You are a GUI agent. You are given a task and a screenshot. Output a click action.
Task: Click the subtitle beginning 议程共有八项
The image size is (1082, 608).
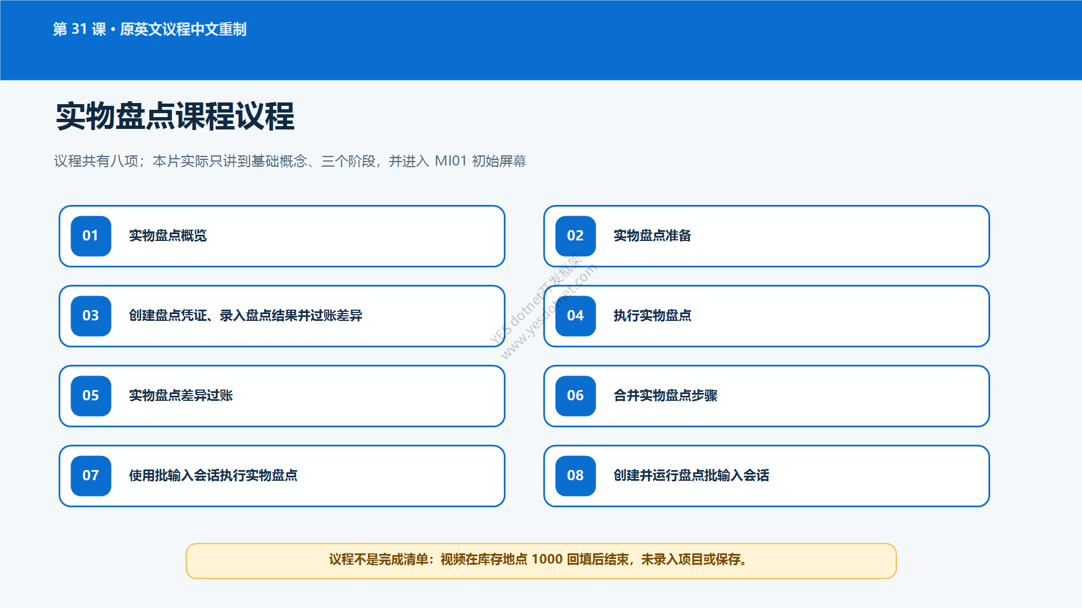[x=290, y=162]
